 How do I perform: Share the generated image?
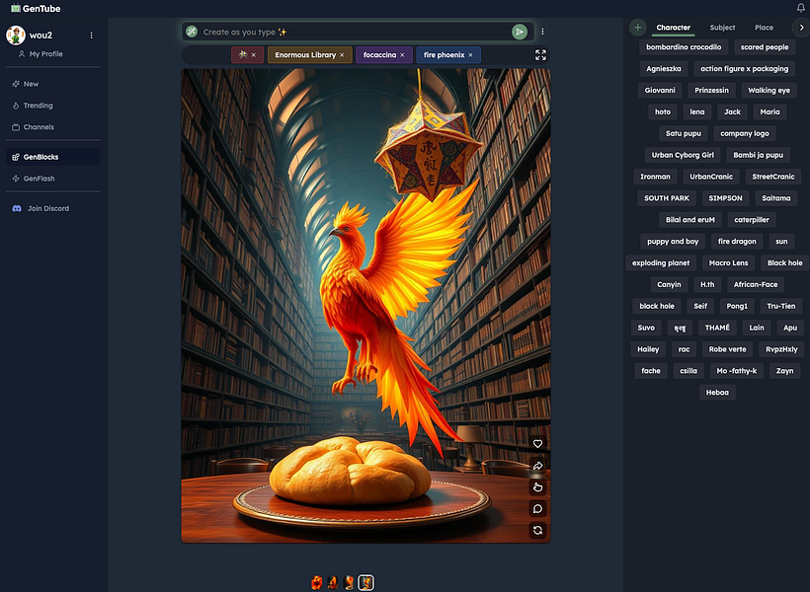tap(537, 466)
